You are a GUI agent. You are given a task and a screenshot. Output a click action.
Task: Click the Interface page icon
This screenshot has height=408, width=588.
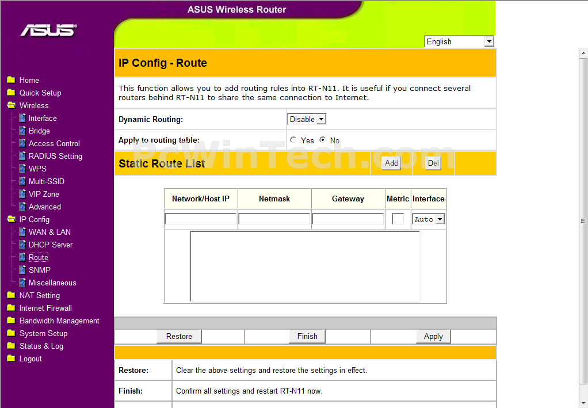pyautogui.click(x=22, y=118)
